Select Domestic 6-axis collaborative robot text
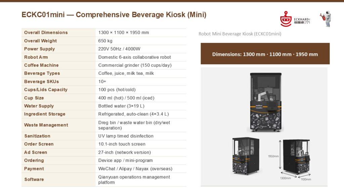 tap(134, 57)
